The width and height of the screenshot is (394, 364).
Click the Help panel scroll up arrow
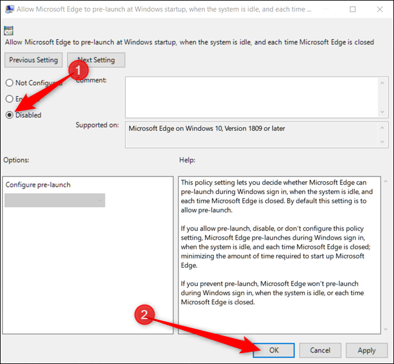(386, 181)
